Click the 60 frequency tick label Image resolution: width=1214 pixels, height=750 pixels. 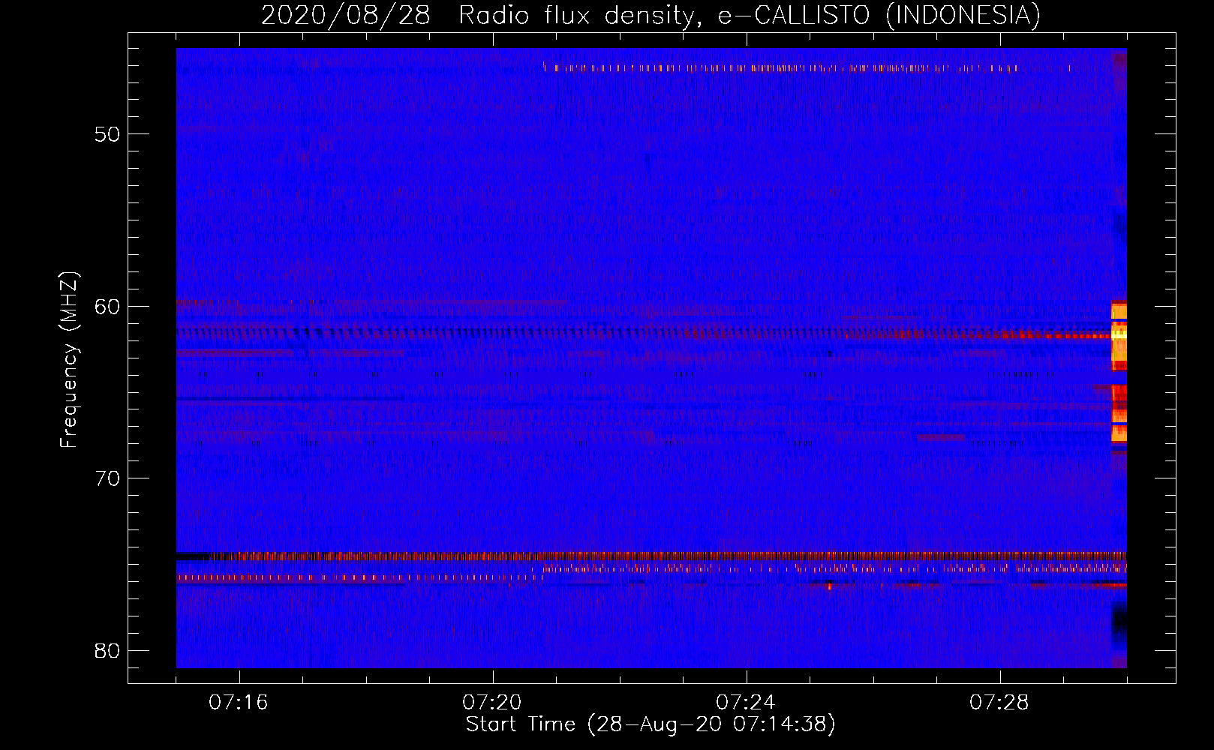coord(108,307)
